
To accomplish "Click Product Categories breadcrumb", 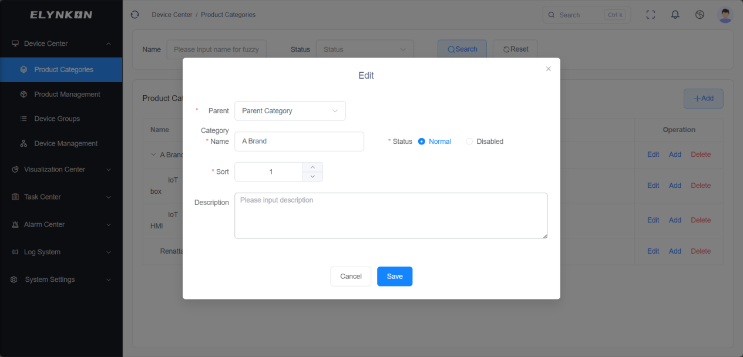I will 228,15.
